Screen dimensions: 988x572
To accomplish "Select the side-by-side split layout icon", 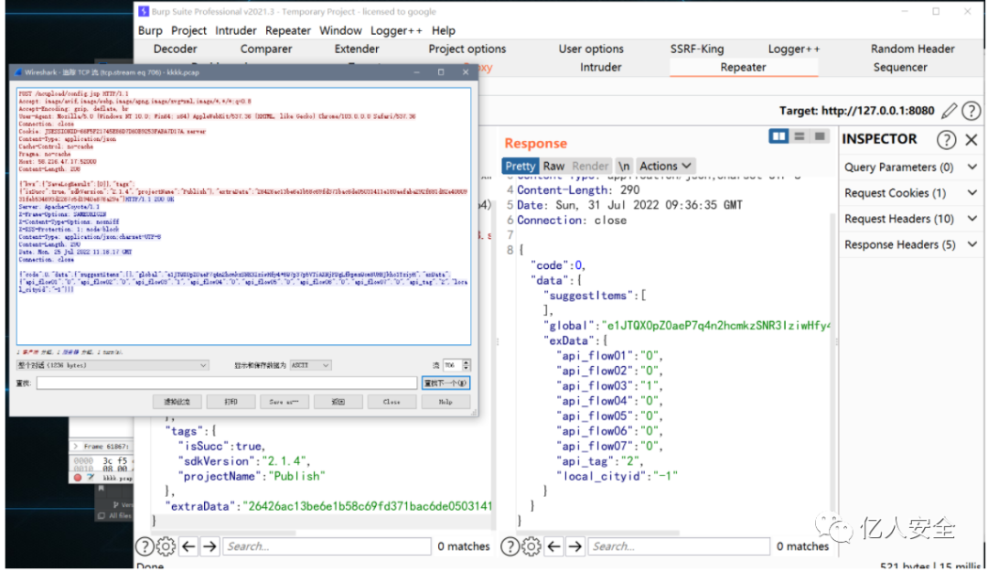I will pos(779,136).
